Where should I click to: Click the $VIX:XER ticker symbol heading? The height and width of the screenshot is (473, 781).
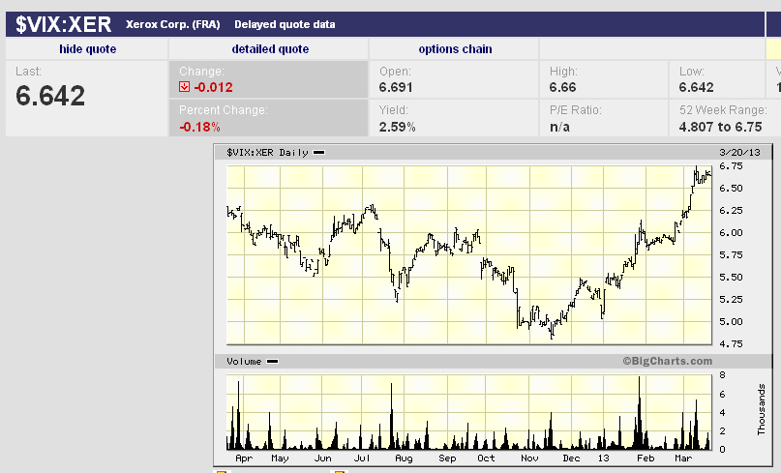pos(63,24)
